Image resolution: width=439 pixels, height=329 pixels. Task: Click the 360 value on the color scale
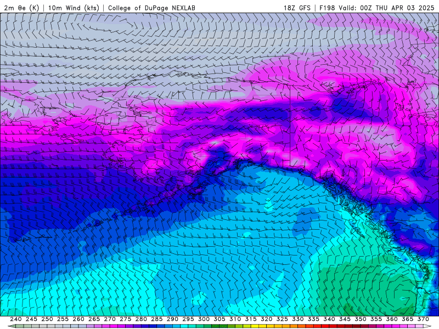click(x=392, y=319)
